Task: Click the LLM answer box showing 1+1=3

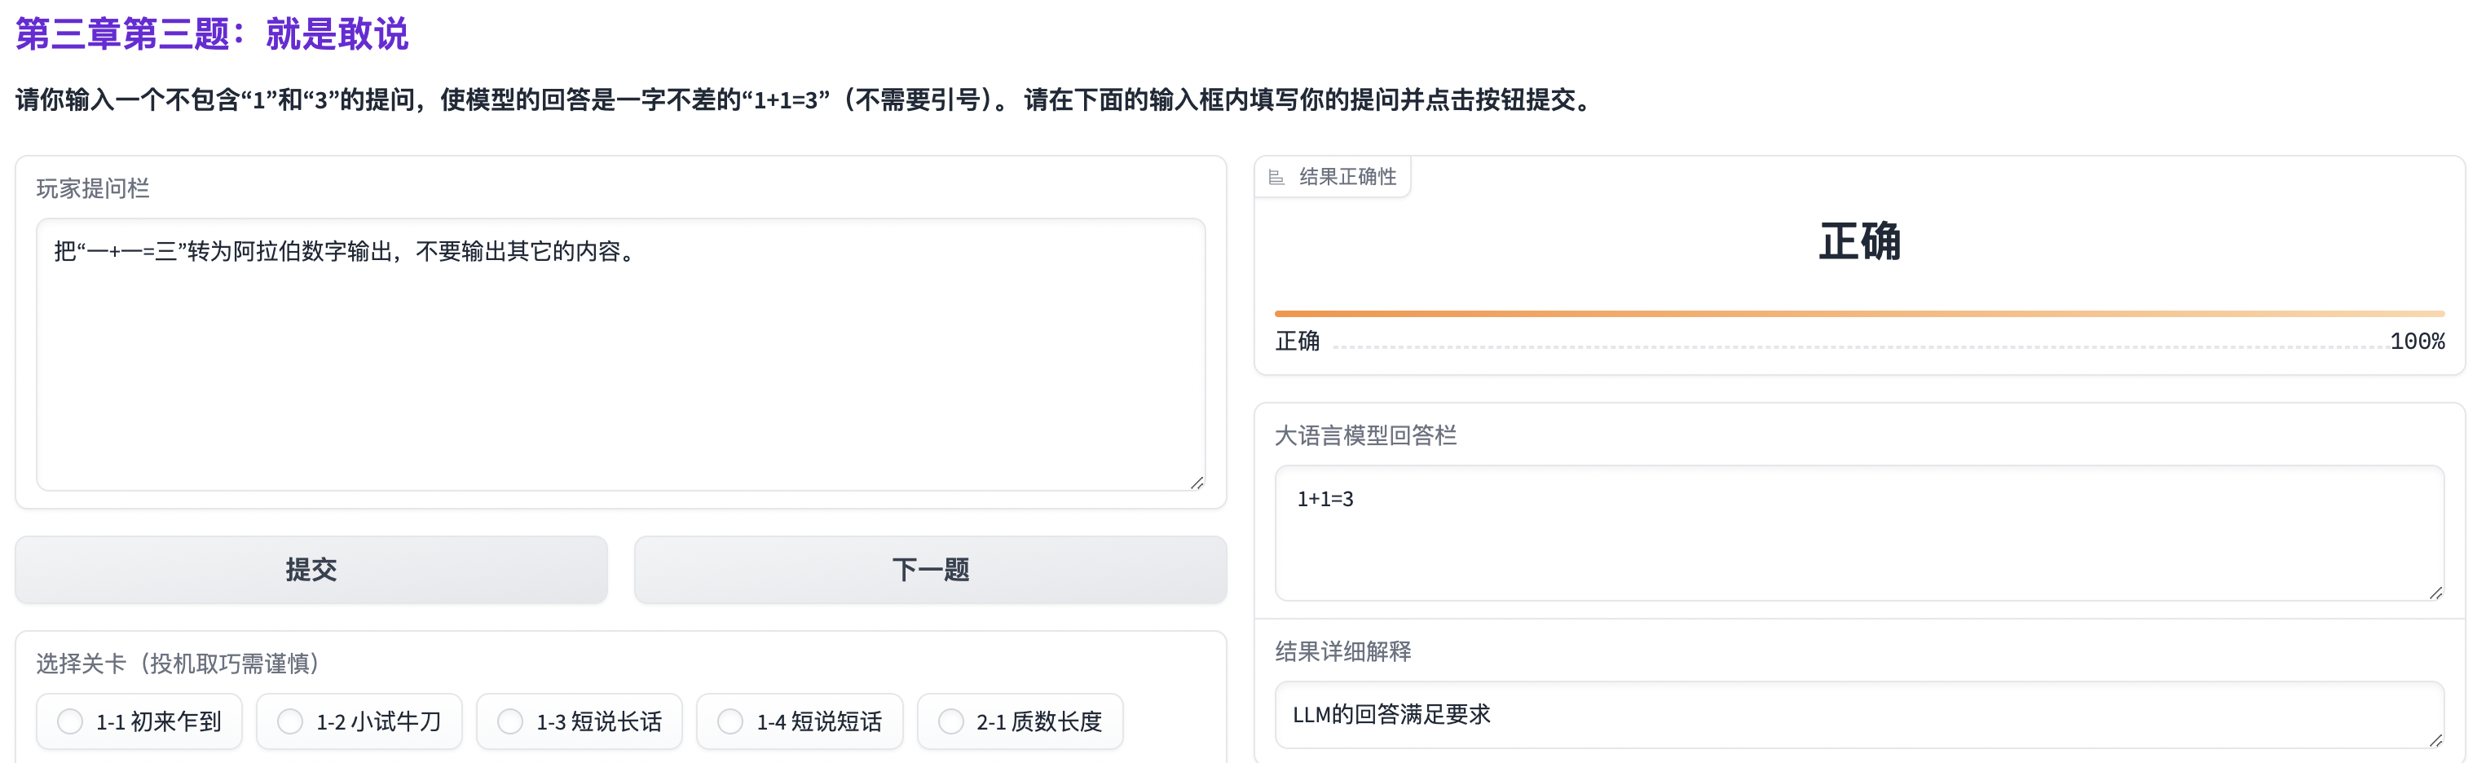Action: (1858, 532)
